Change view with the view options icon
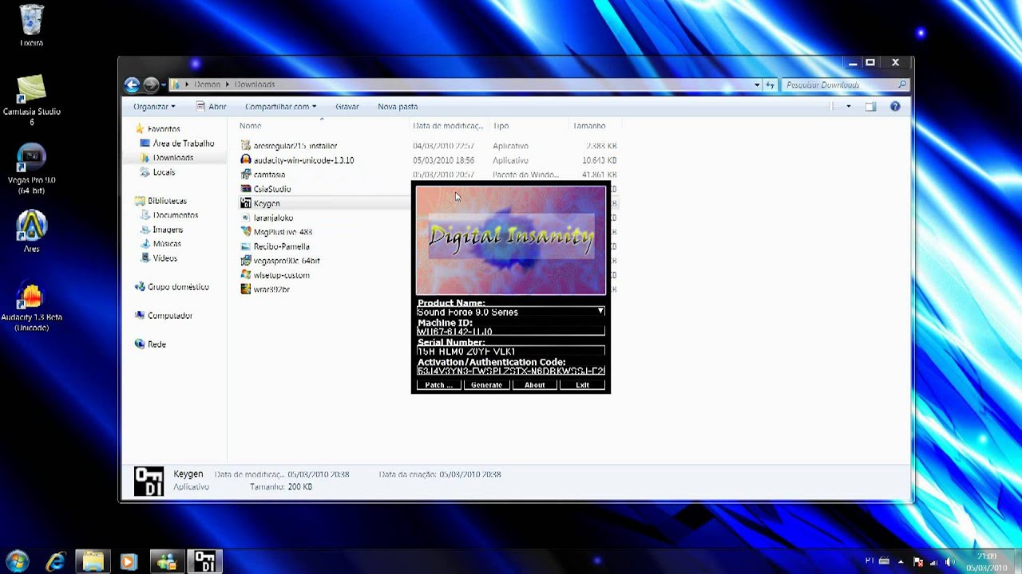Image resolution: width=1022 pixels, height=574 pixels. pyautogui.click(x=834, y=106)
